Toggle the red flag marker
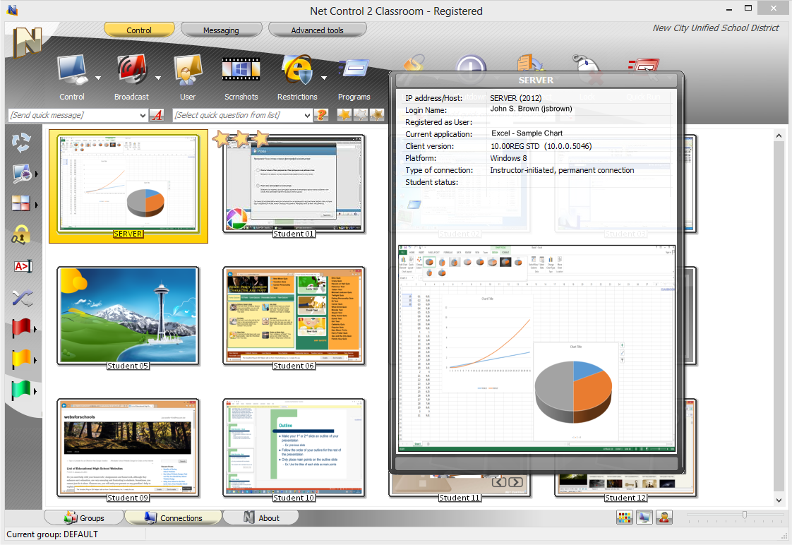This screenshot has width=792, height=545. pyautogui.click(x=21, y=328)
